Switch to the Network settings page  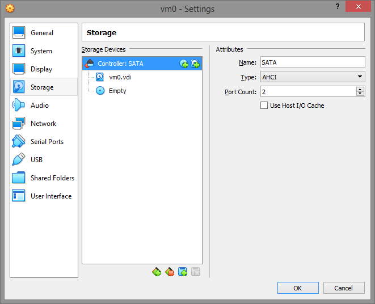pyautogui.click(x=43, y=124)
